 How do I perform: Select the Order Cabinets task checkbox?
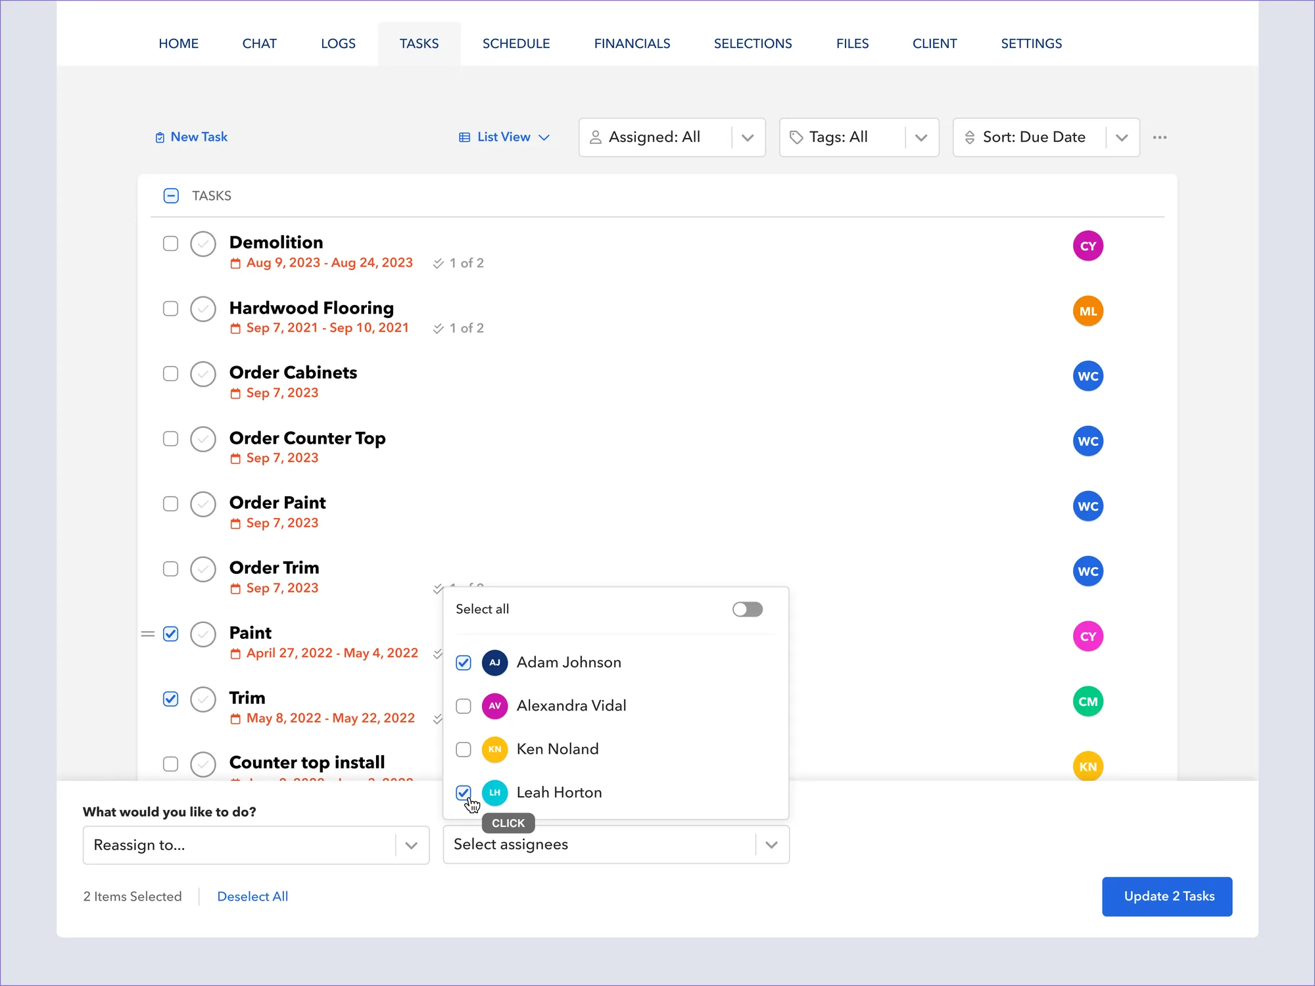tap(170, 374)
